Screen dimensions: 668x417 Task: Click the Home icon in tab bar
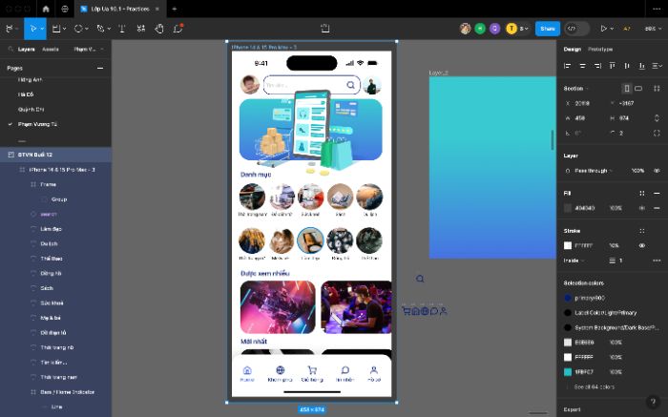46,9
